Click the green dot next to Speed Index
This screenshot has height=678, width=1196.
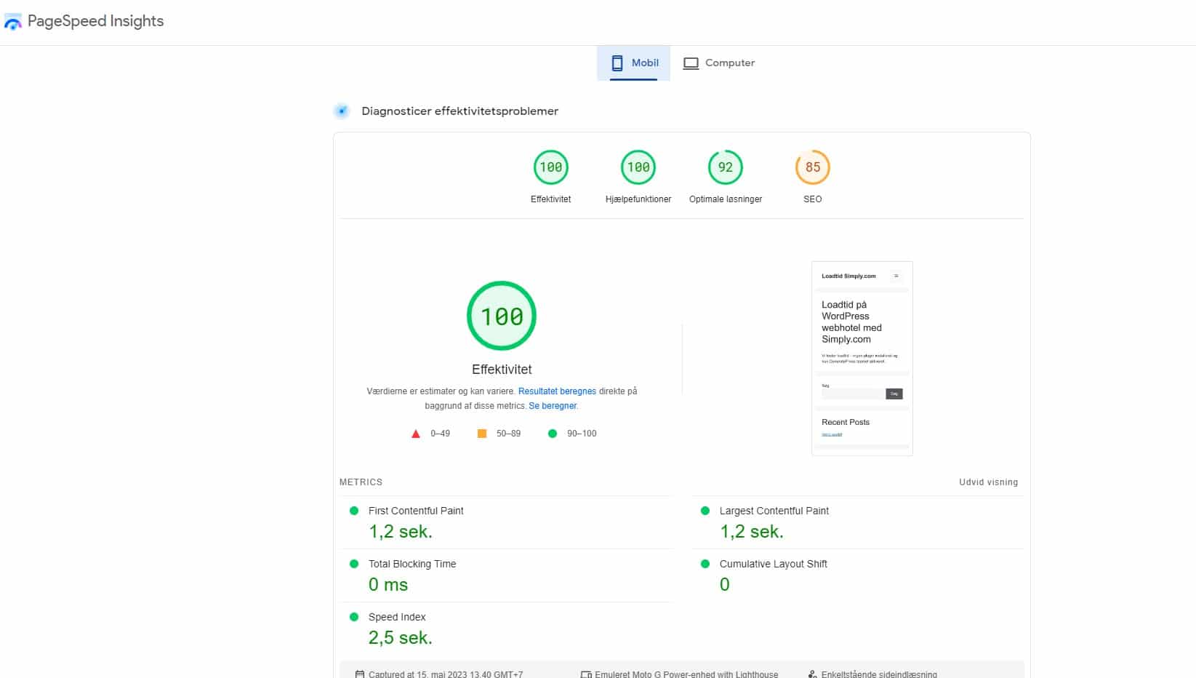(354, 617)
